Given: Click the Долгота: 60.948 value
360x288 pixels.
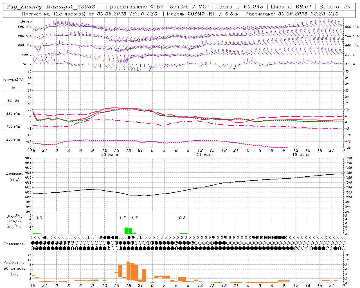Looking at the screenshot, I should point(240,7).
